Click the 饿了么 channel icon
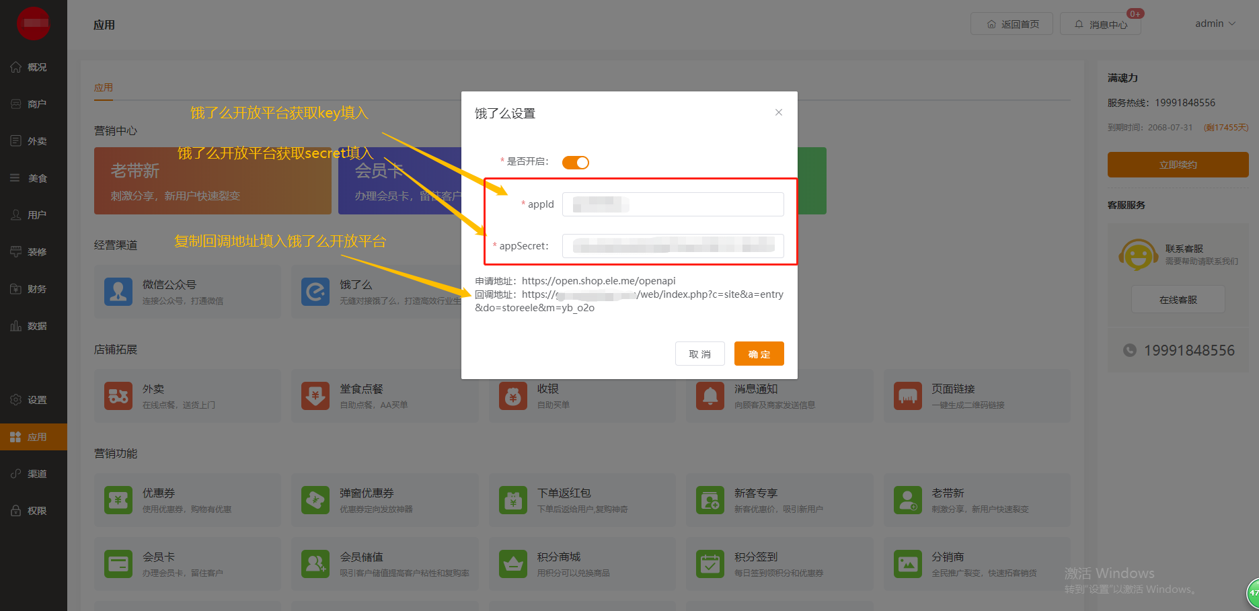This screenshot has height=611, width=1259. 315,292
